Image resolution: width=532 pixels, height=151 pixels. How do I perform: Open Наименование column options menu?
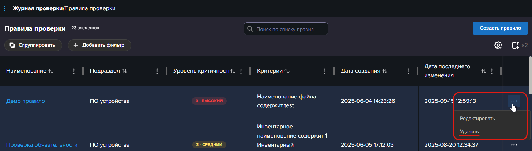[x=74, y=71]
